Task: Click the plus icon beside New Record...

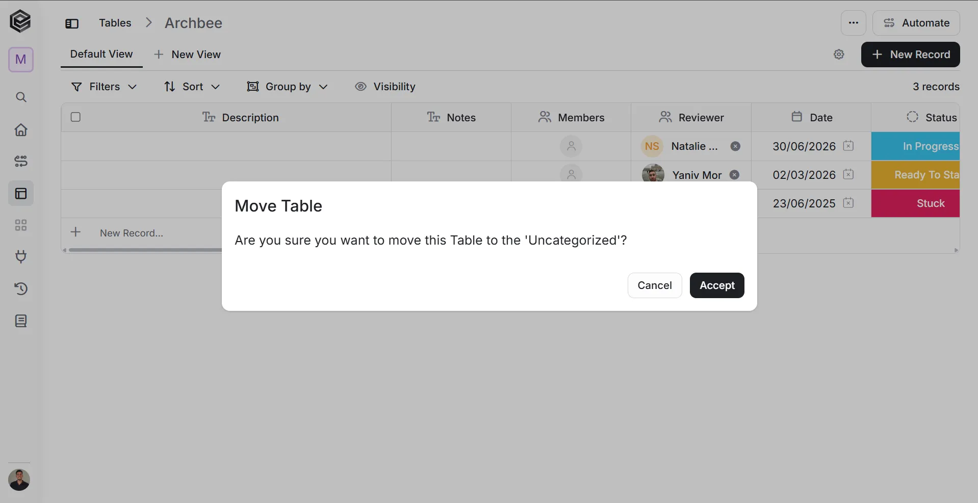Action: pos(877,55)
